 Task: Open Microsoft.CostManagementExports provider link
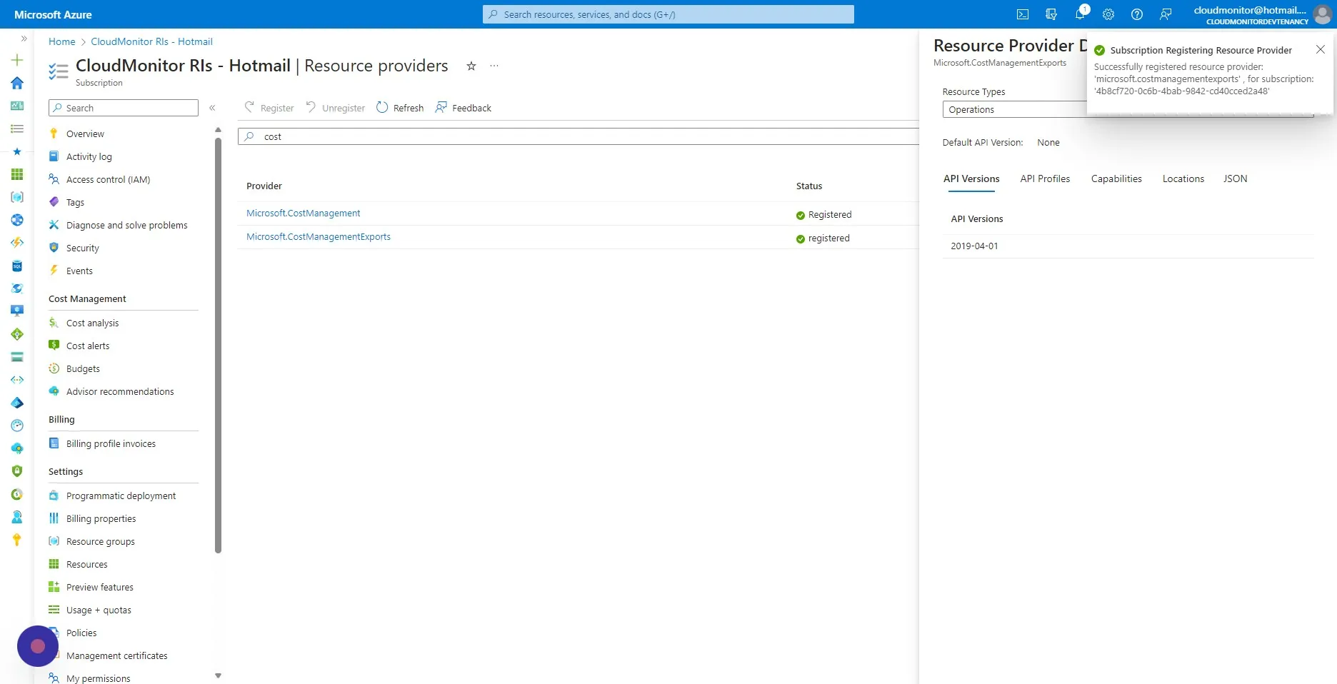point(319,237)
